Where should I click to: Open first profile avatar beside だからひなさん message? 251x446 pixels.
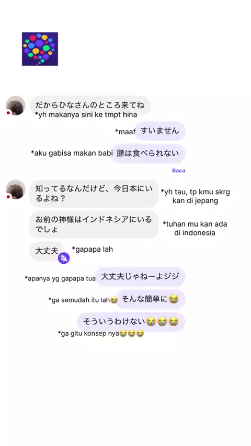16,105
